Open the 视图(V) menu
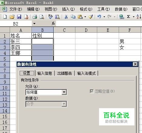The height and width of the screenshot is (133, 142). (51, 9)
